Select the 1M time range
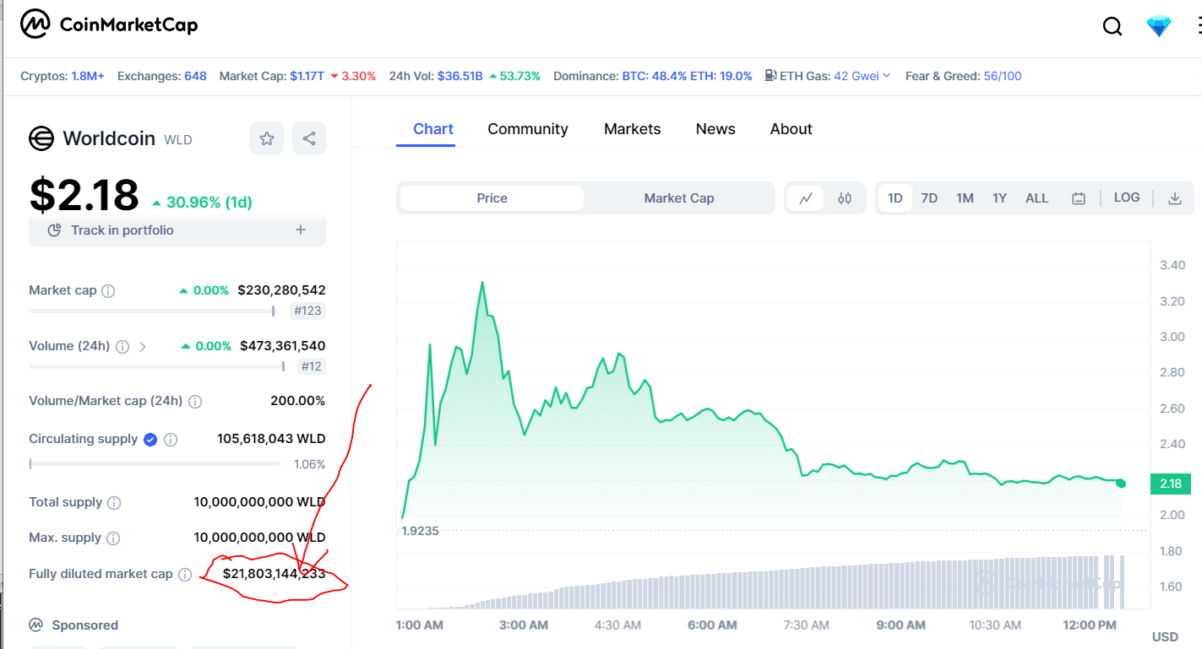1202x649 pixels. pyautogui.click(x=965, y=198)
